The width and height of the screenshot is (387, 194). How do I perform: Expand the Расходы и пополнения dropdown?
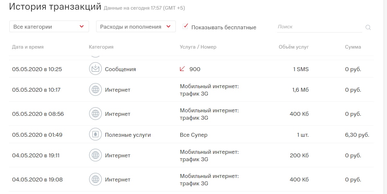tap(136, 27)
